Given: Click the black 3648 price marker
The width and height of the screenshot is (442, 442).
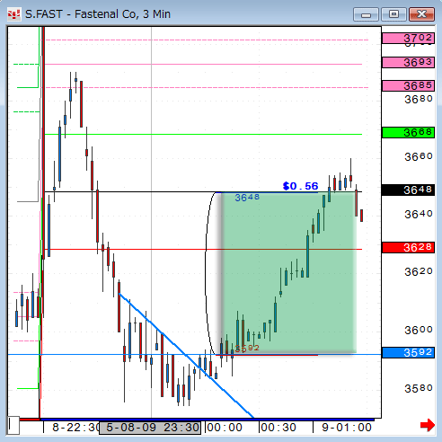Looking at the screenshot, I should [x=408, y=190].
